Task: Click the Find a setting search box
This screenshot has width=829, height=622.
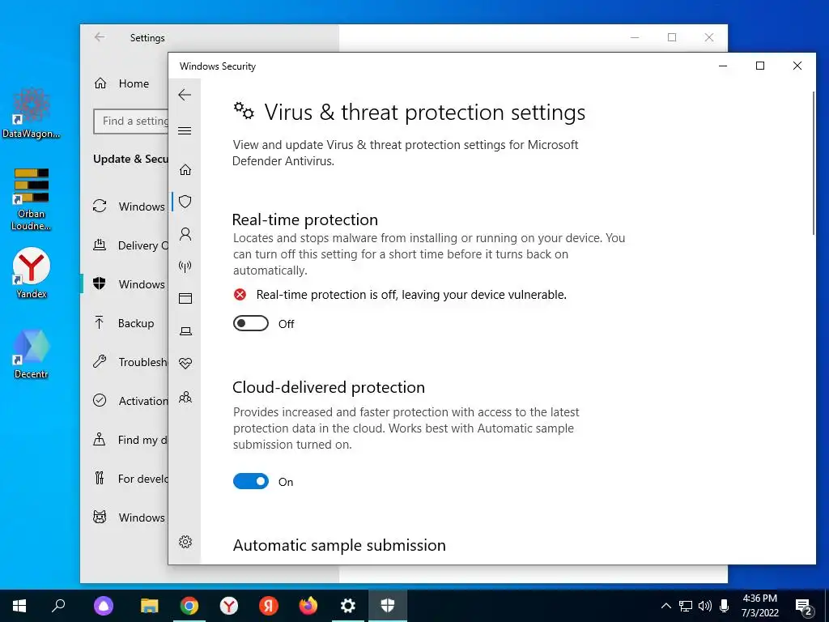Action: 131,121
